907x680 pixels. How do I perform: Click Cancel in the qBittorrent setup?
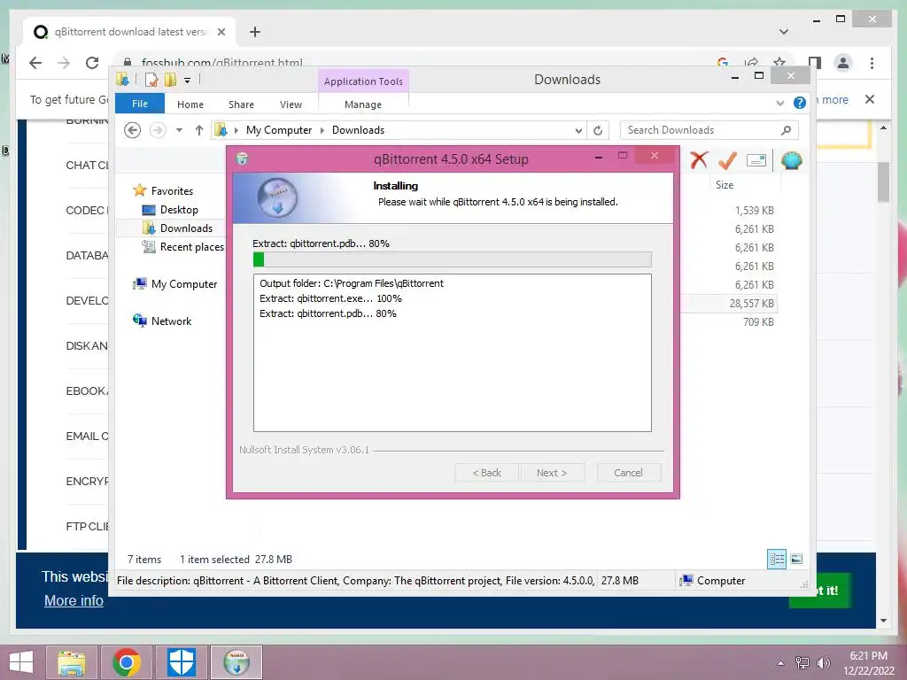click(x=628, y=473)
